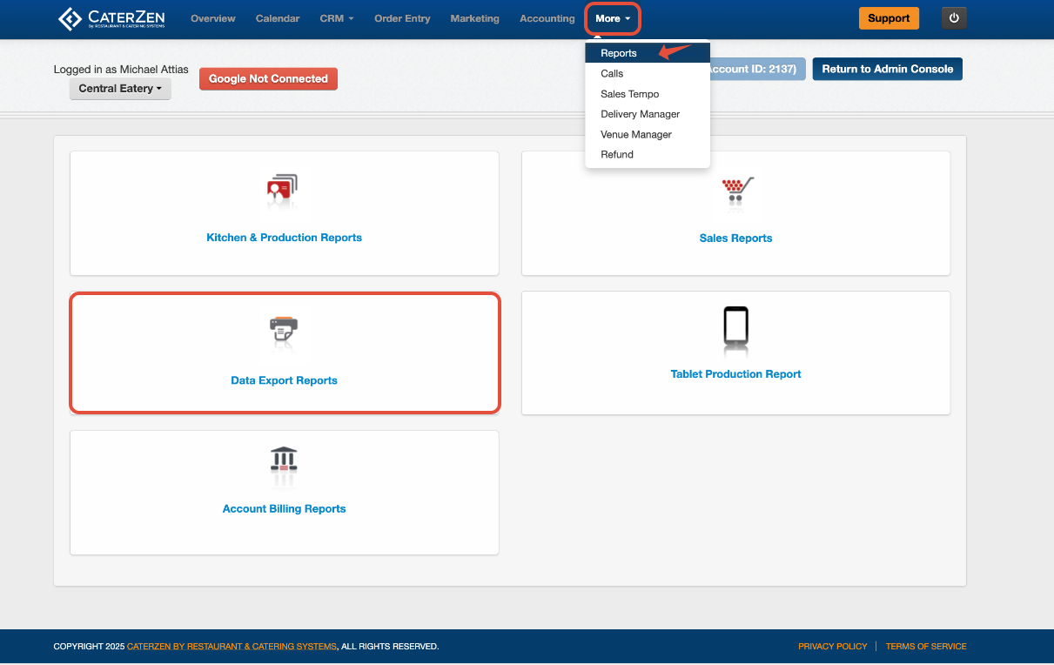This screenshot has width=1054, height=665.
Task: Open the Privacy Policy footer link
Action: (x=833, y=647)
